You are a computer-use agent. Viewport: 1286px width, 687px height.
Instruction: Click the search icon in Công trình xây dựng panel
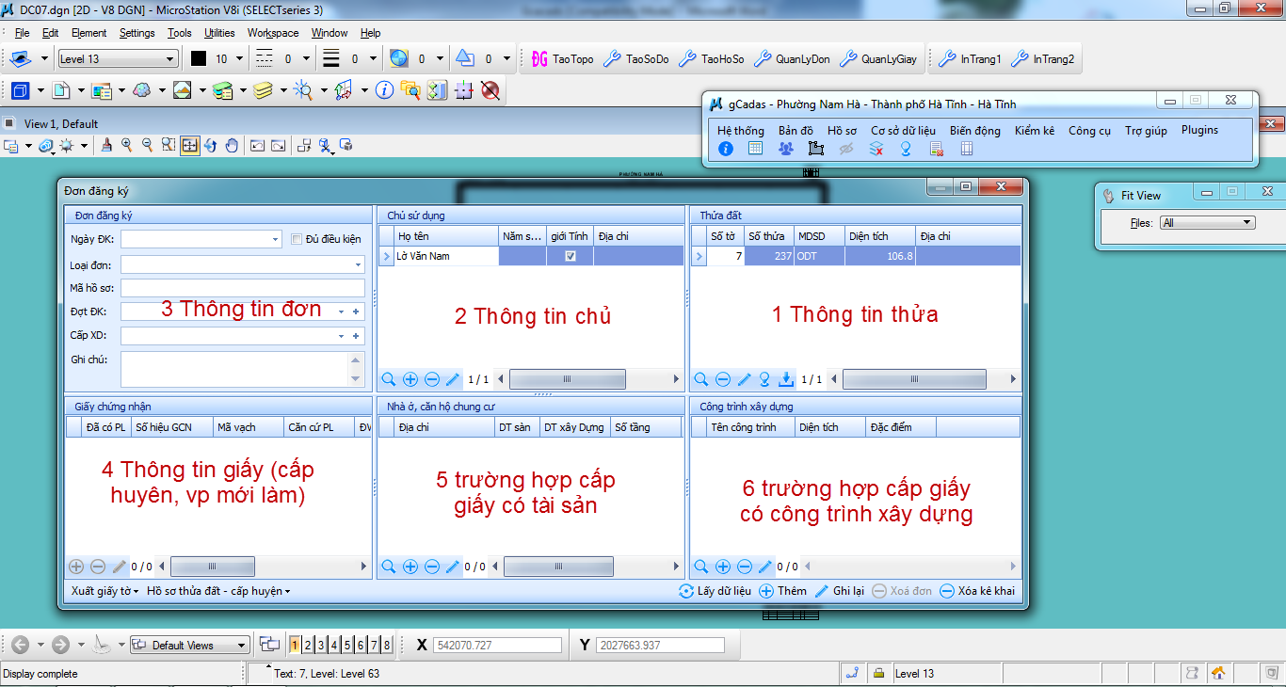[701, 567]
